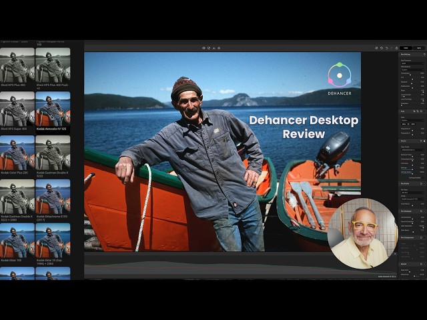Toggle the eye preview icon in top toolbar
Image resolution: width=427 pixels, height=320 pixels.
203,48
